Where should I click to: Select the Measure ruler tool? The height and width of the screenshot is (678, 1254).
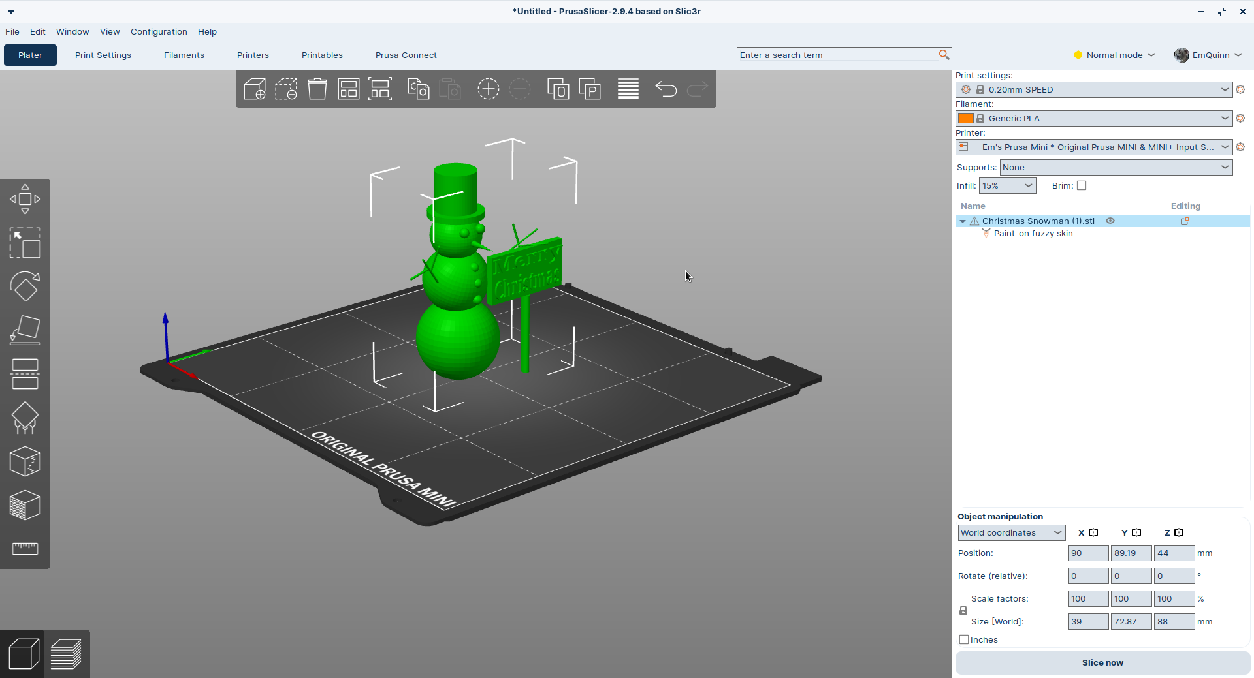tap(25, 548)
